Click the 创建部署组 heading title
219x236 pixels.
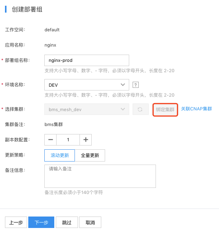(x=27, y=9)
